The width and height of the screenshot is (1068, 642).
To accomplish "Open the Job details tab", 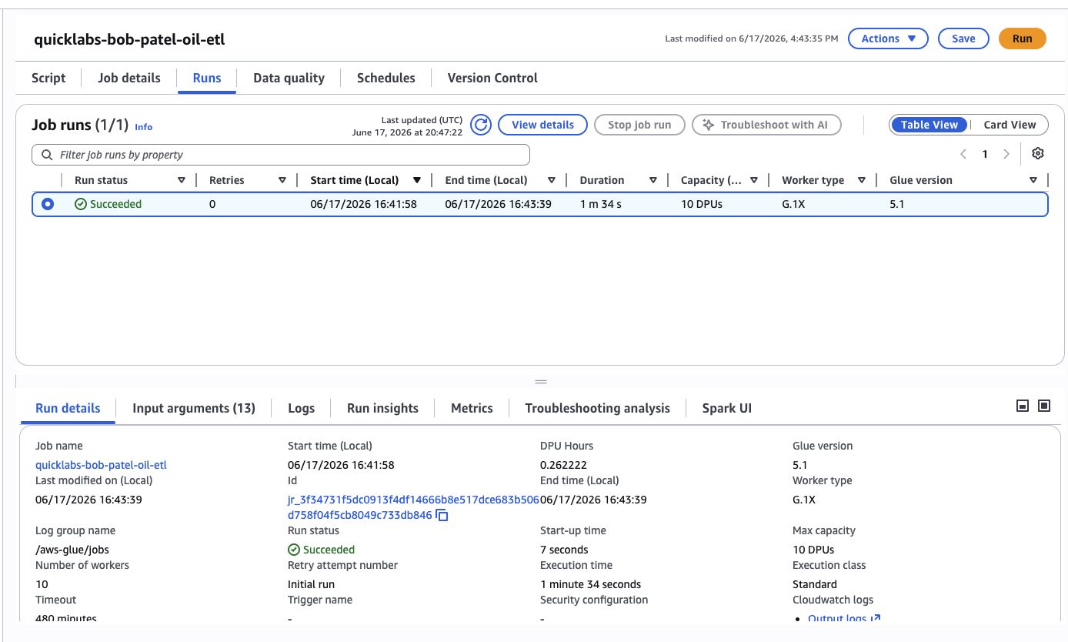I will [x=129, y=78].
